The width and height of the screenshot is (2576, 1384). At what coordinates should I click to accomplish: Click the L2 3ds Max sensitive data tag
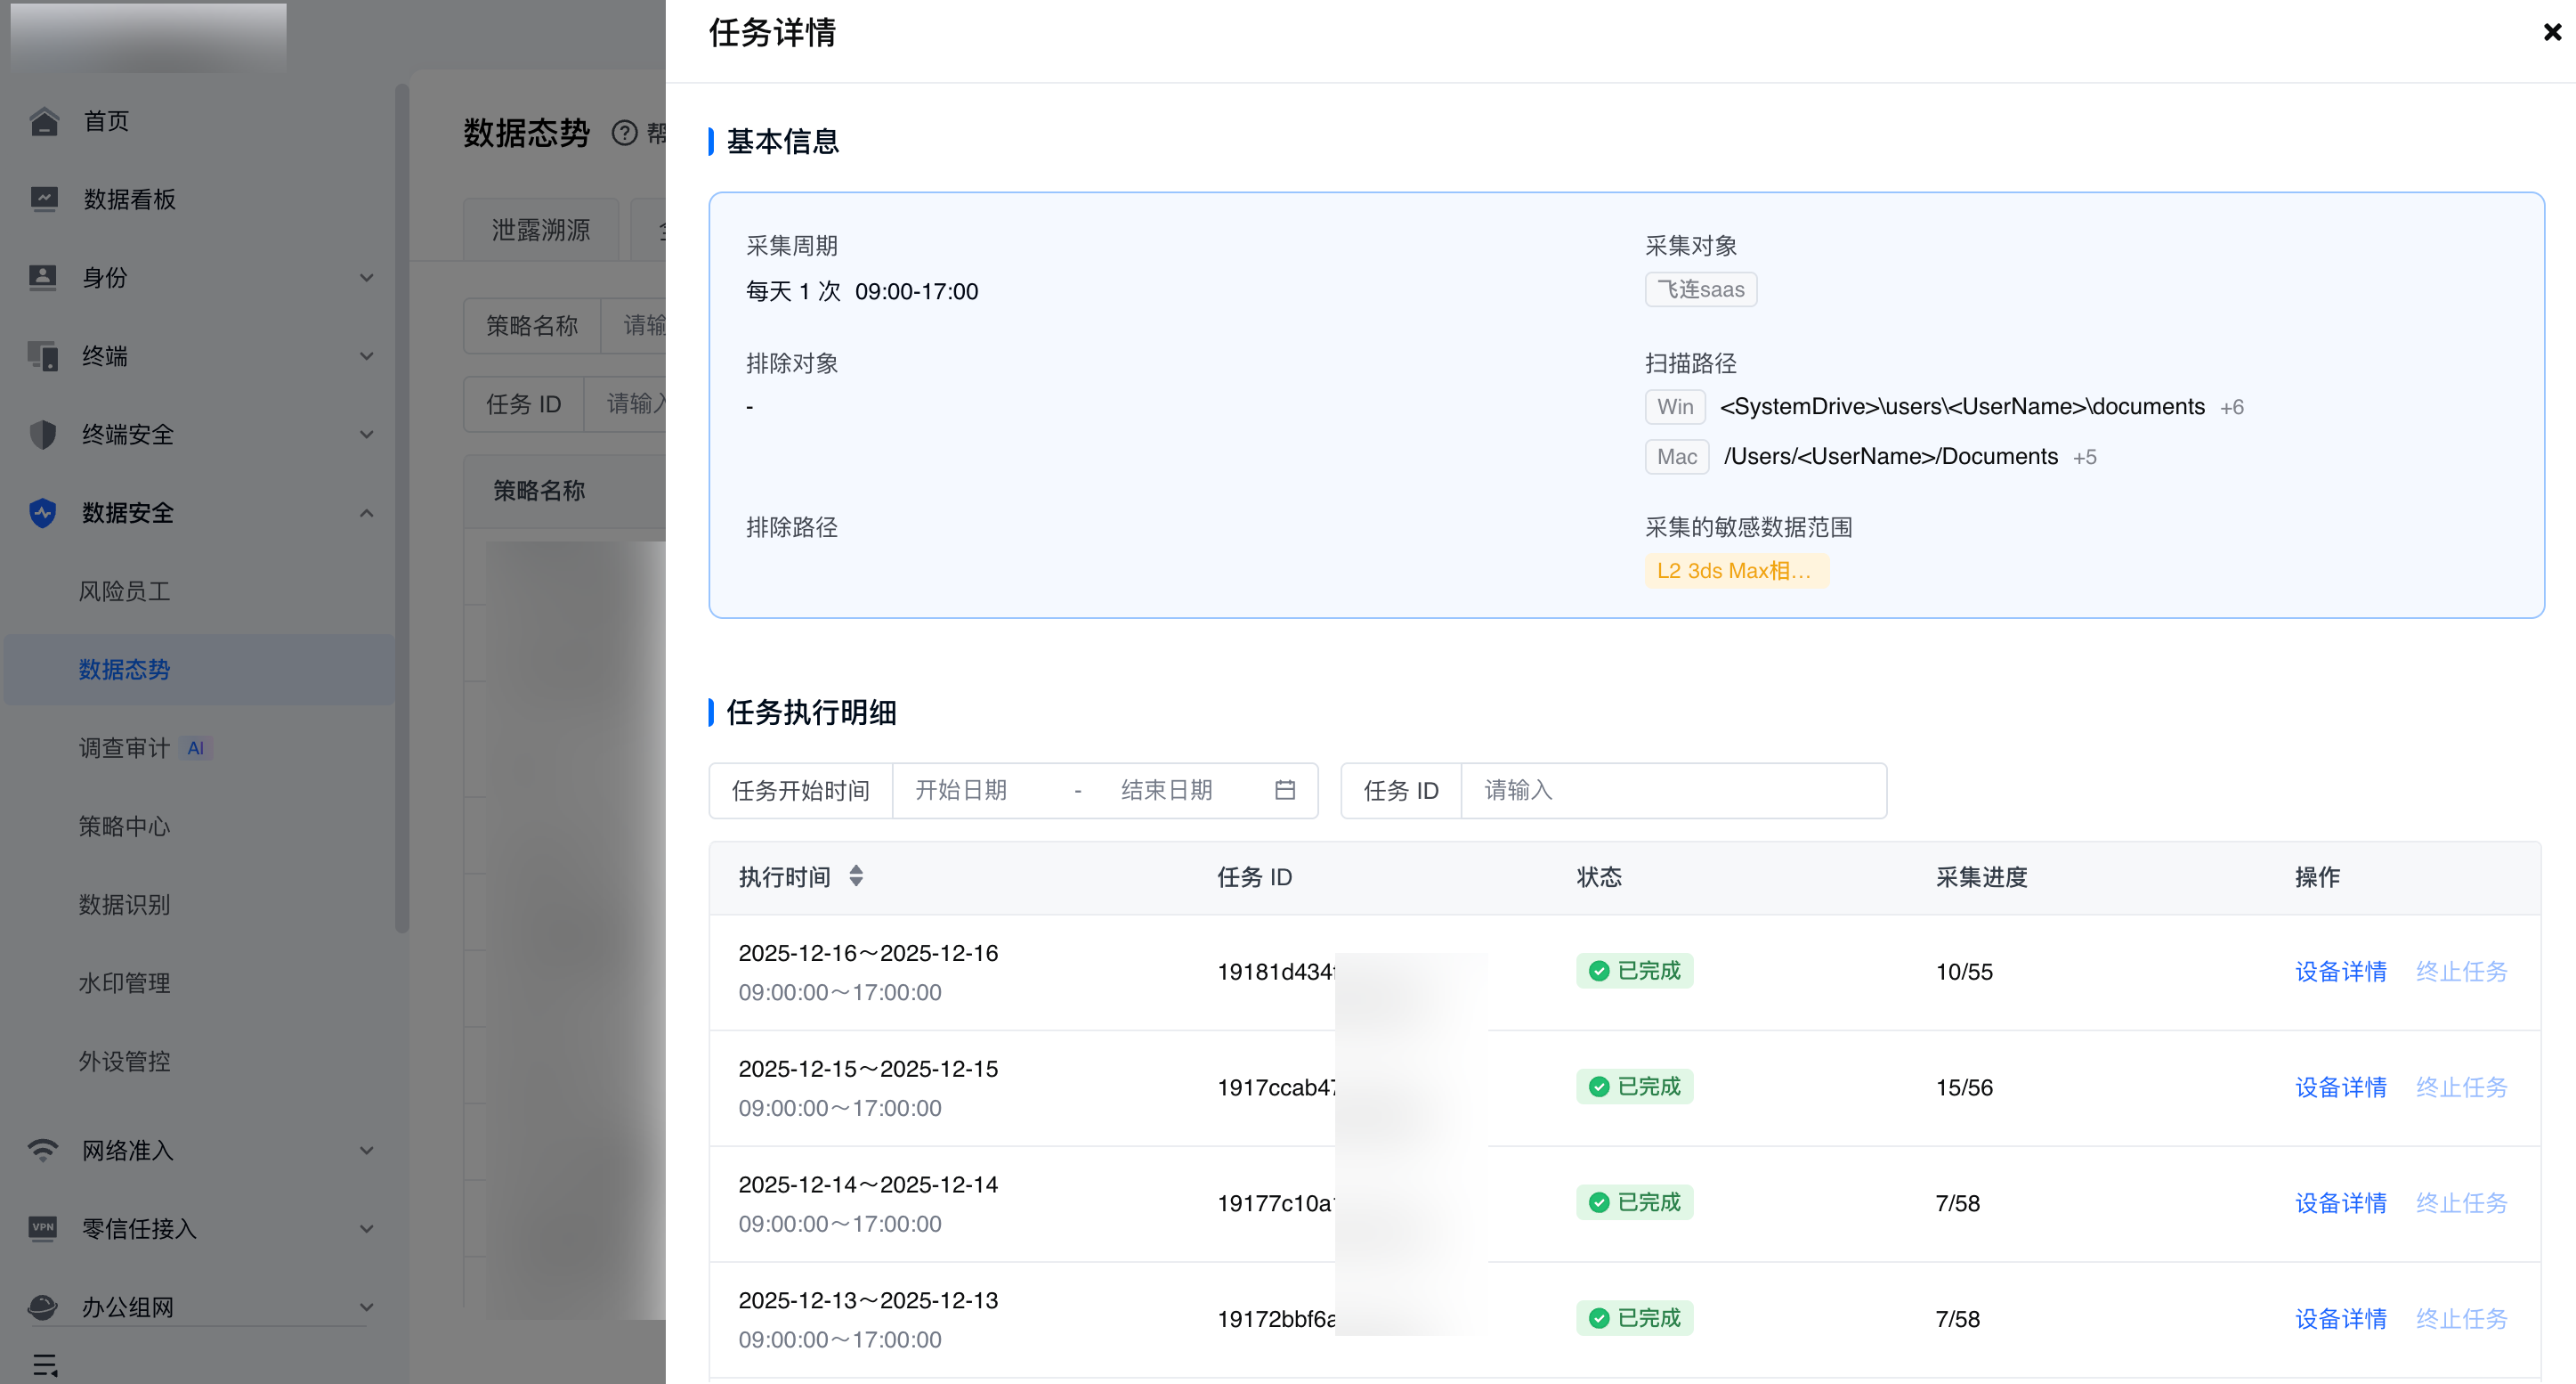(x=1736, y=570)
